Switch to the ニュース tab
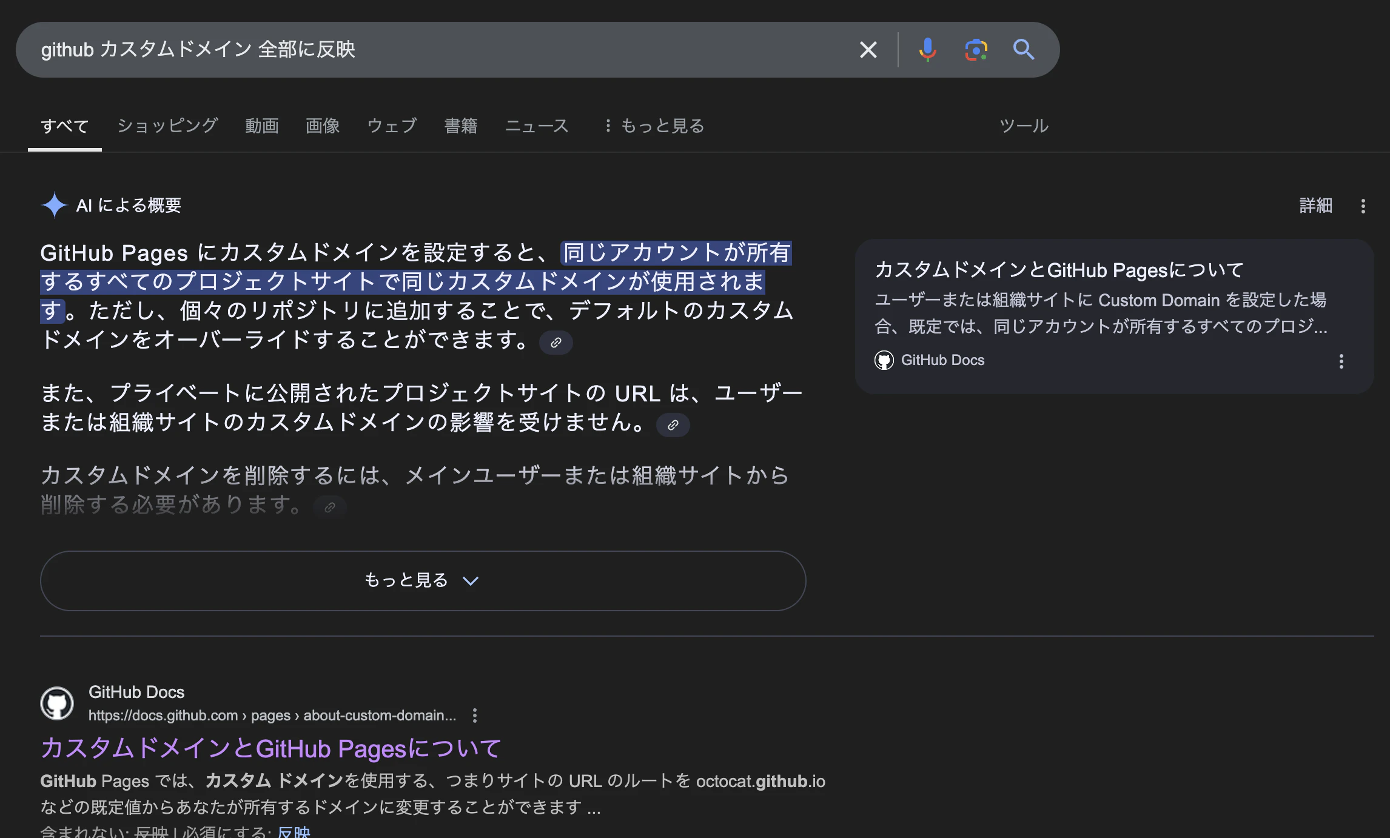 (x=537, y=126)
